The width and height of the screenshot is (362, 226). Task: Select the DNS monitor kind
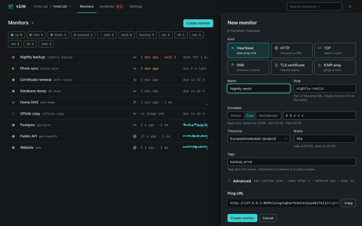click(248, 67)
